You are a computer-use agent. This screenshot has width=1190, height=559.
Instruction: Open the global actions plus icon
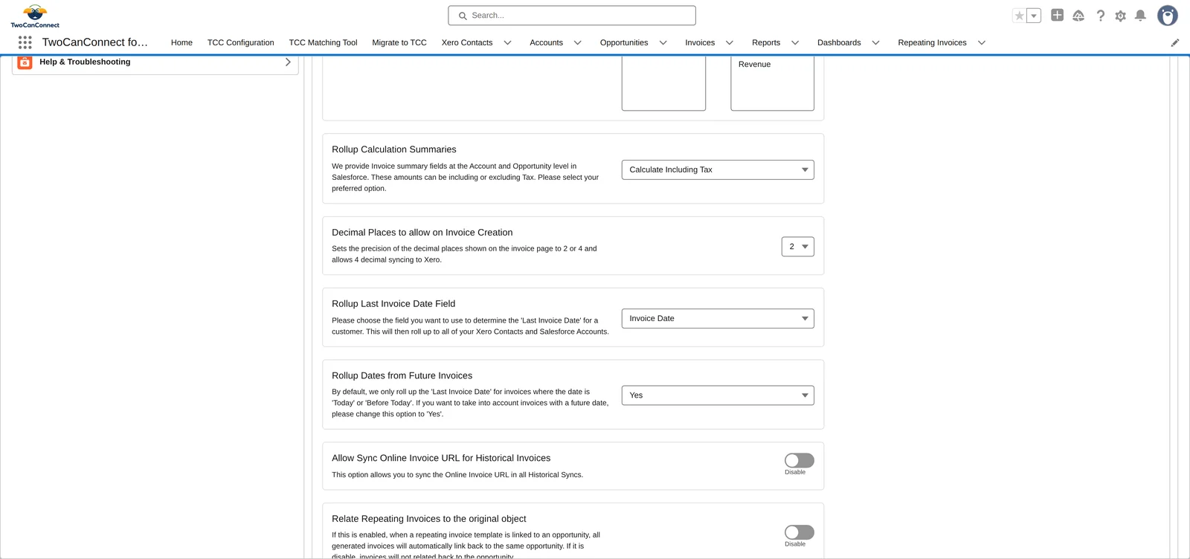tap(1057, 15)
